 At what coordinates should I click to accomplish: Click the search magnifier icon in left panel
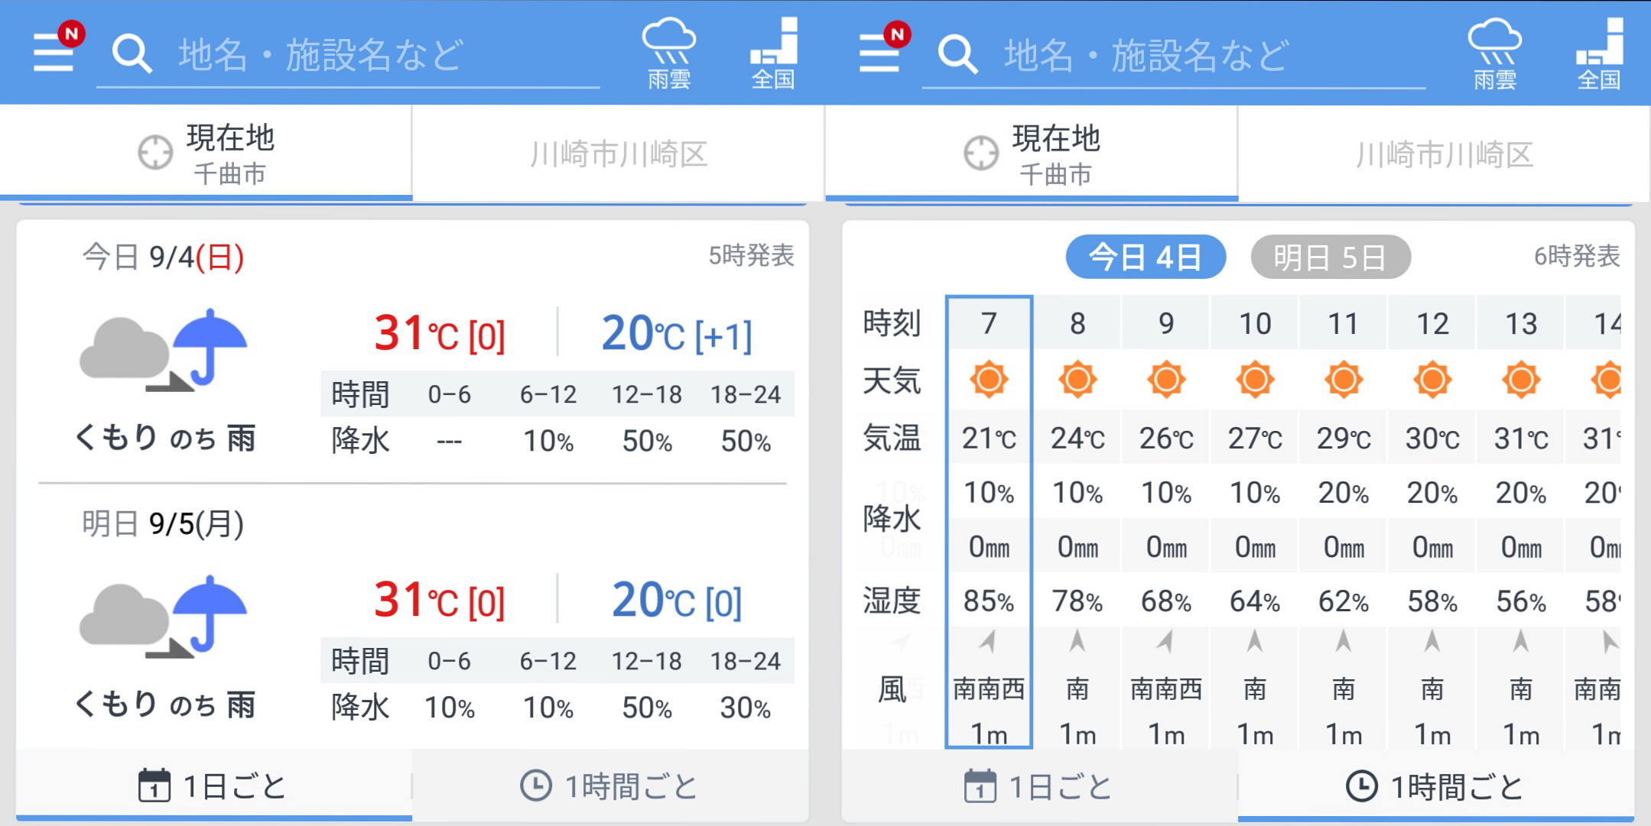[x=132, y=54]
